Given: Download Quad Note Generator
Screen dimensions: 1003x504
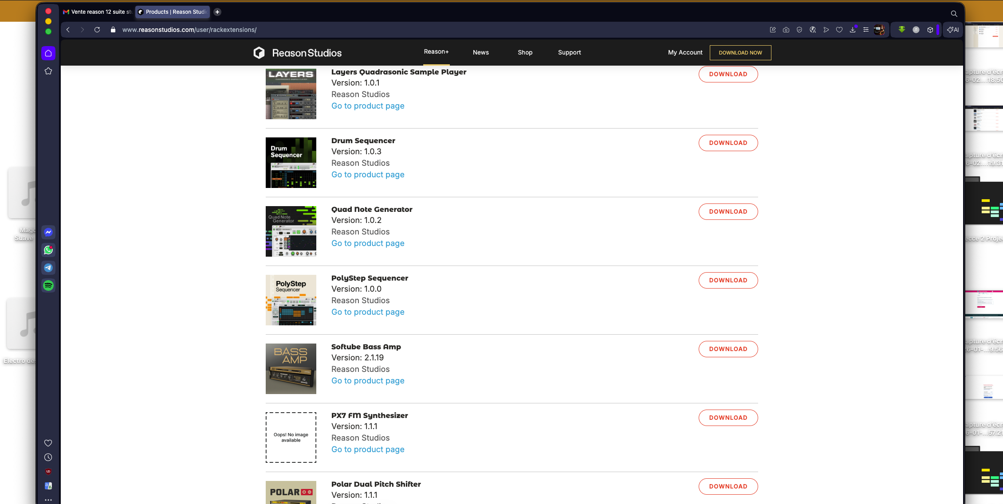Looking at the screenshot, I should pyautogui.click(x=728, y=211).
